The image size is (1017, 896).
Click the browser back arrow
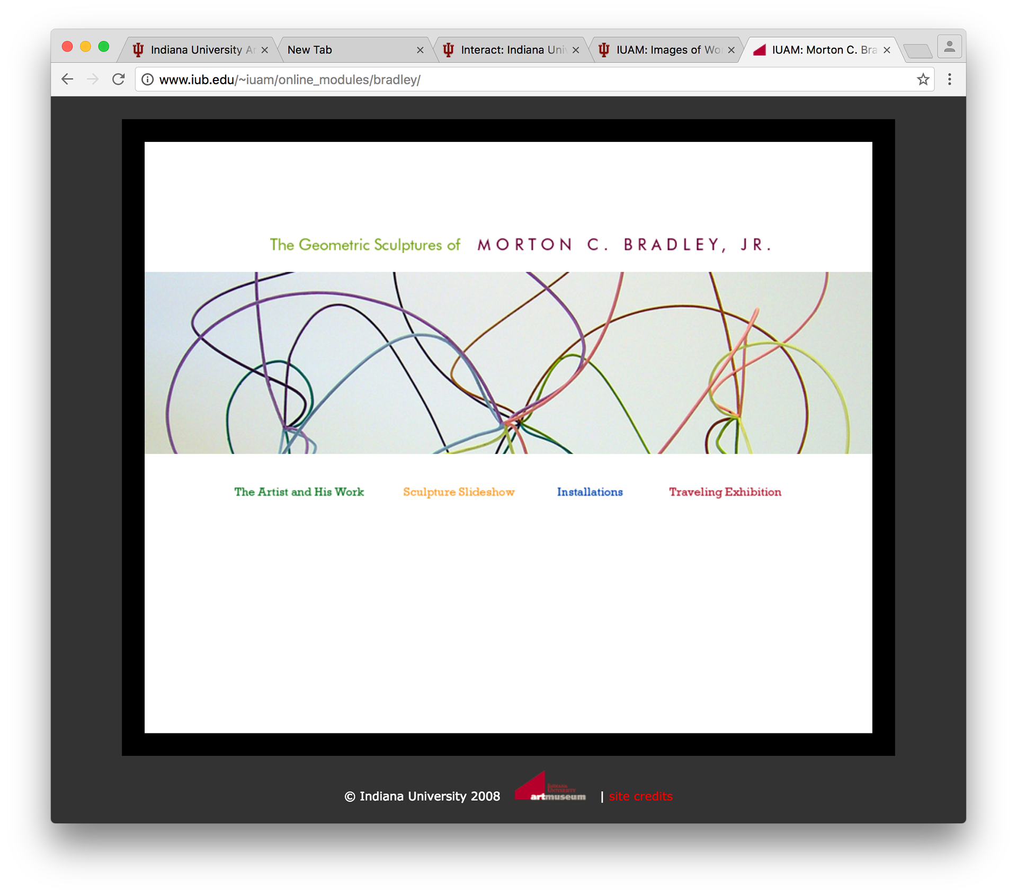pyautogui.click(x=67, y=79)
